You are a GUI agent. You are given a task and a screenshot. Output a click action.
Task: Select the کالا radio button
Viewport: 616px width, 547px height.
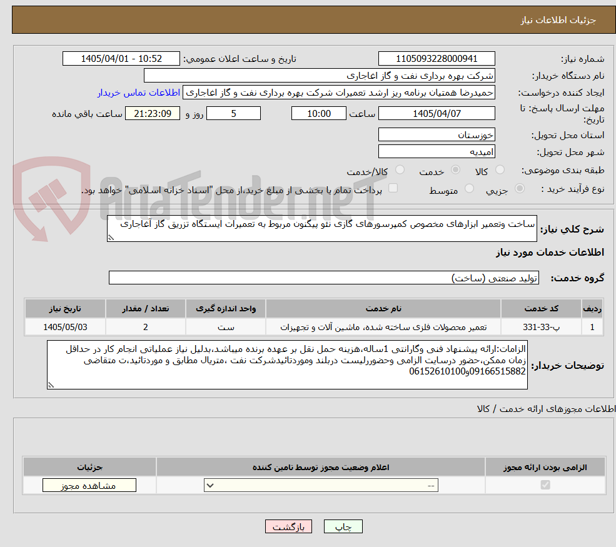click(500, 169)
